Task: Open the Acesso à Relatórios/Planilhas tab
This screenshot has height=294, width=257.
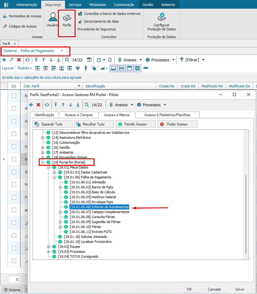Action: tap(167, 115)
